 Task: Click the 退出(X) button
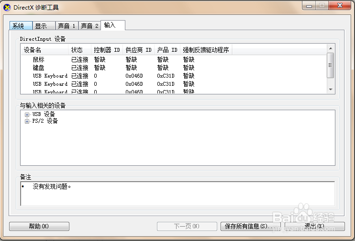click(314, 226)
